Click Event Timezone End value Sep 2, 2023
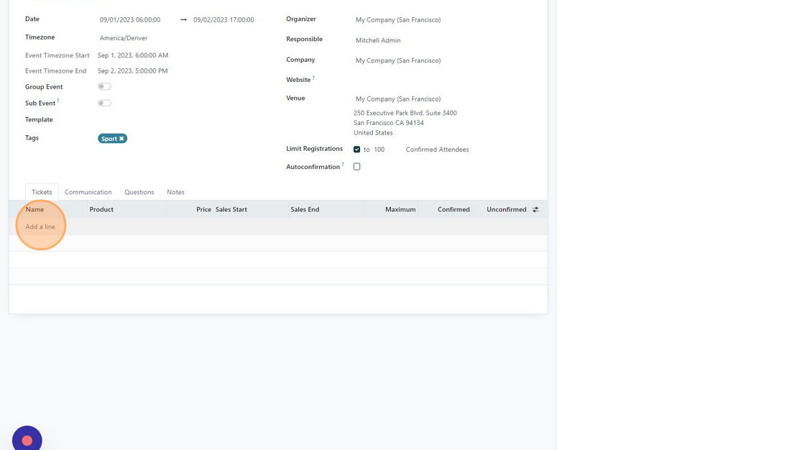Screen dimensions: 805x450 tap(132, 71)
